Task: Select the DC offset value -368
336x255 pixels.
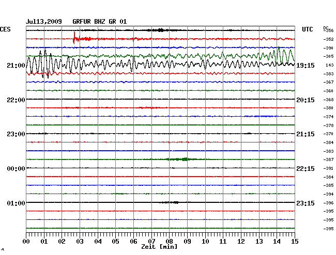Action: 328,100
